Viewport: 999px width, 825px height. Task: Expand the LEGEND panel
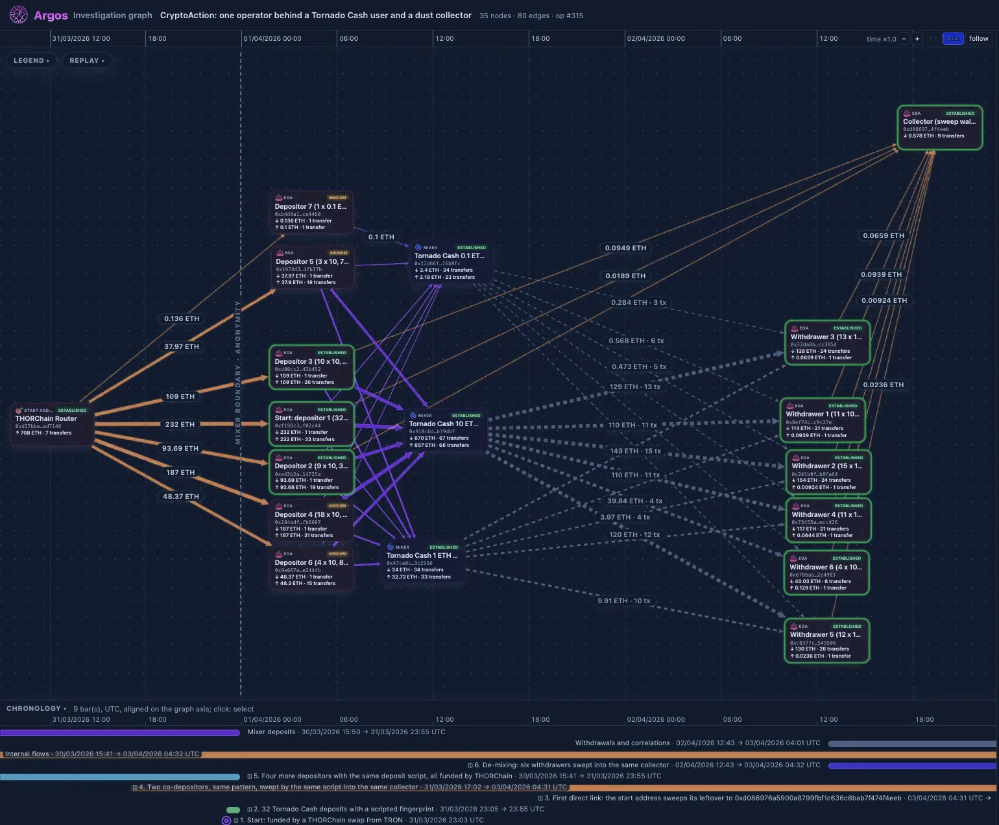(x=32, y=60)
